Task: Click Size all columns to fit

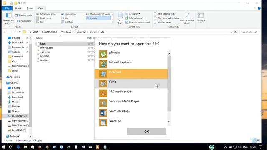Action: pos(138,22)
